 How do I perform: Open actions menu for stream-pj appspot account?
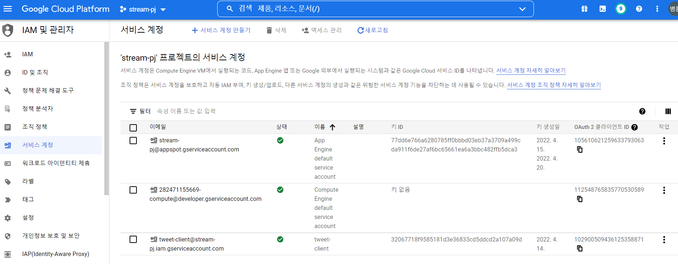coord(664,141)
